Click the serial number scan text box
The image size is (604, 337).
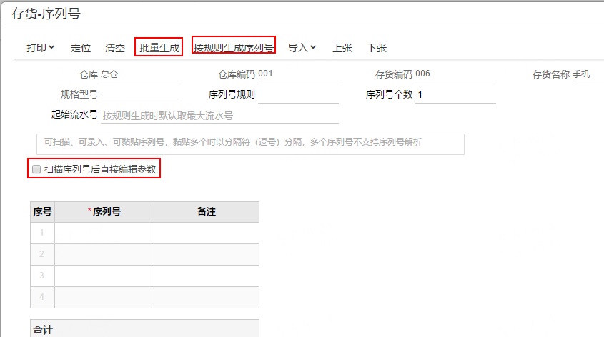[x=250, y=144]
